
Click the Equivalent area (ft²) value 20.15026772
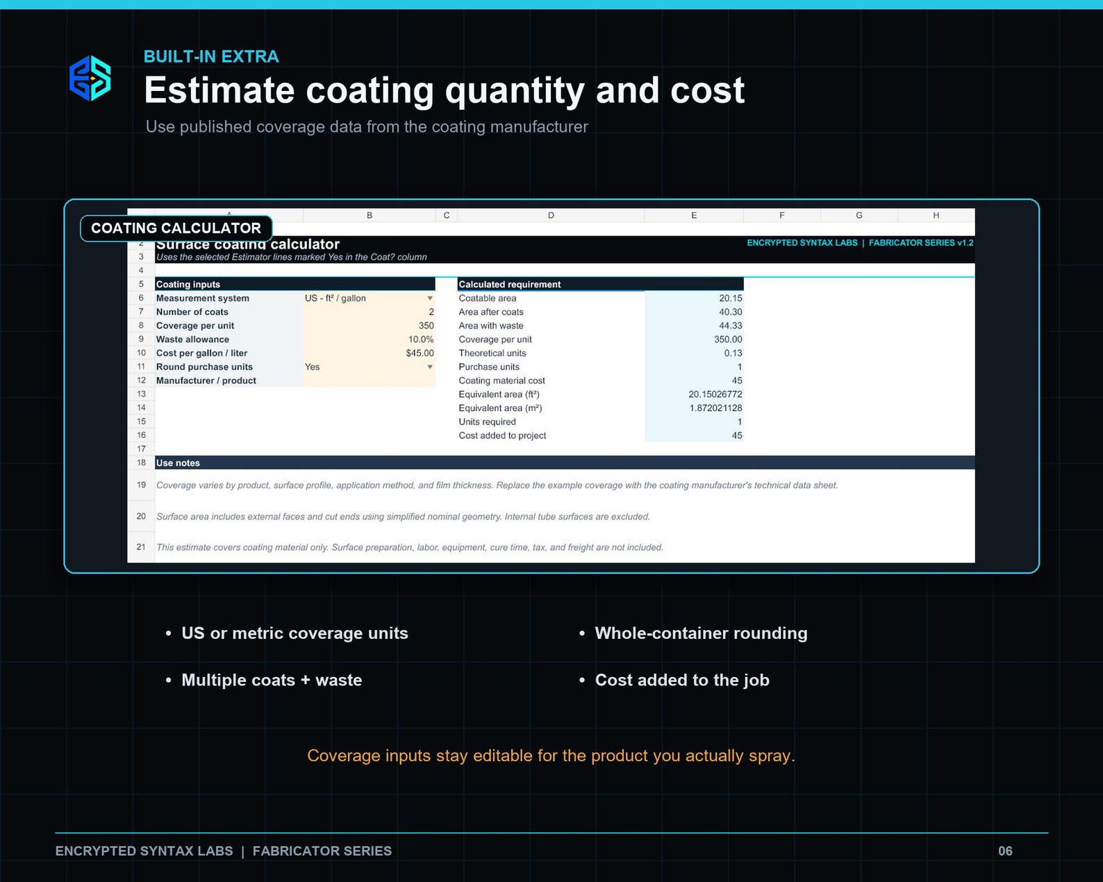click(x=694, y=394)
